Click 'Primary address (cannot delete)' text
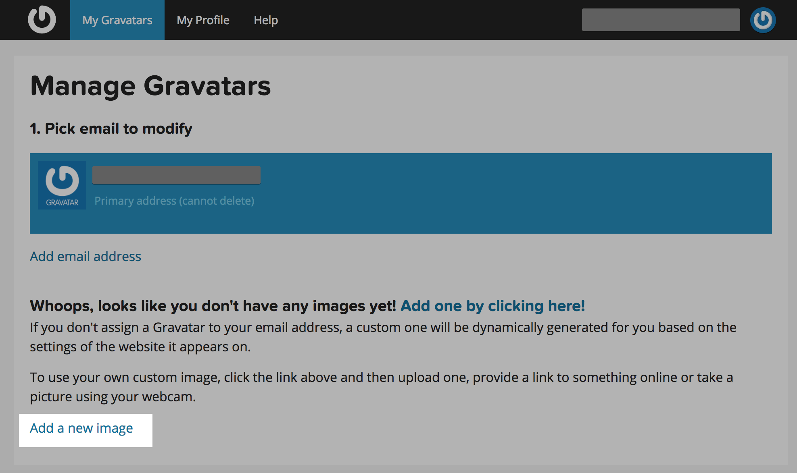Image resolution: width=797 pixels, height=473 pixels. [x=174, y=201]
